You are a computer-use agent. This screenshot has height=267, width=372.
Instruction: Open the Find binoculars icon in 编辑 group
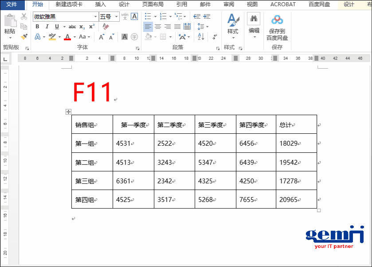click(x=254, y=19)
